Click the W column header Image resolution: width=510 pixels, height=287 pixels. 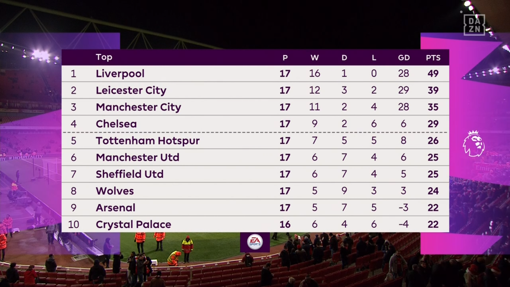click(x=314, y=58)
